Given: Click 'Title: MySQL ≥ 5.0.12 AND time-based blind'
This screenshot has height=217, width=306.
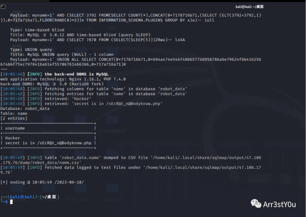Looking at the screenshot, I should point(80,35).
